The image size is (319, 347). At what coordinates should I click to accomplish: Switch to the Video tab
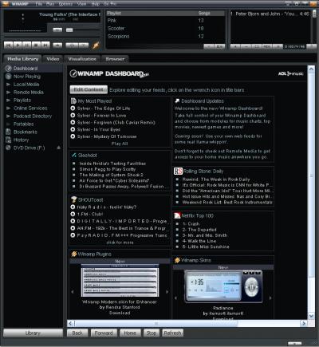point(53,59)
